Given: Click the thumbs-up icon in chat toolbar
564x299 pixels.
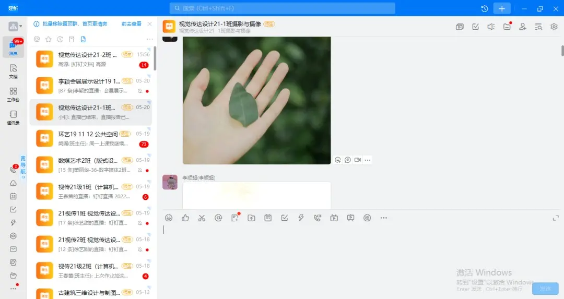Looking at the screenshot, I should [x=185, y=218].
